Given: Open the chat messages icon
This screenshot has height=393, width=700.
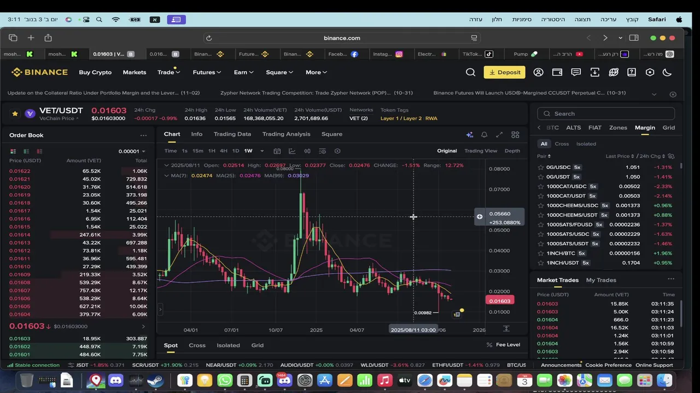Looking at the screenshot, I should click(576, 72).
